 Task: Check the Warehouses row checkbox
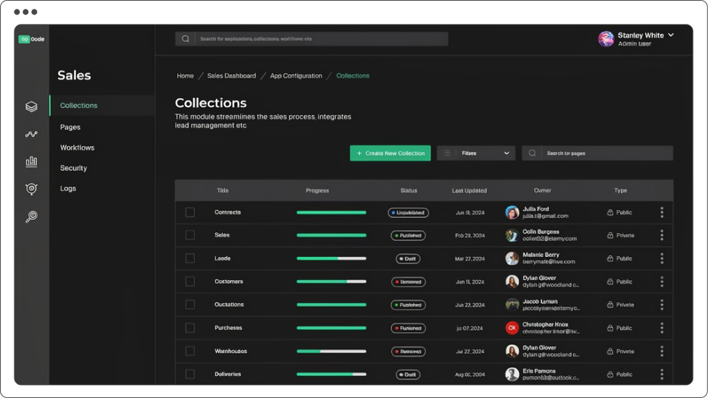coord(190,351)
